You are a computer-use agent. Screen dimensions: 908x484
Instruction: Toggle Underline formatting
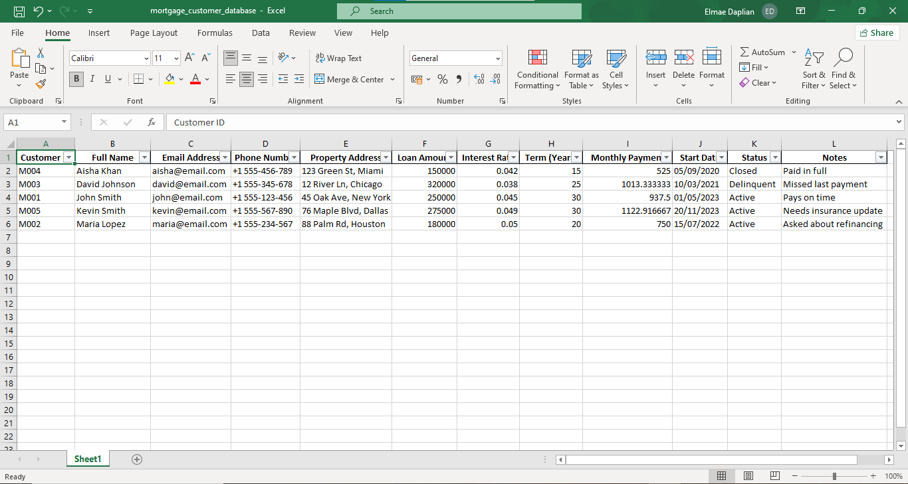[108, 79]
